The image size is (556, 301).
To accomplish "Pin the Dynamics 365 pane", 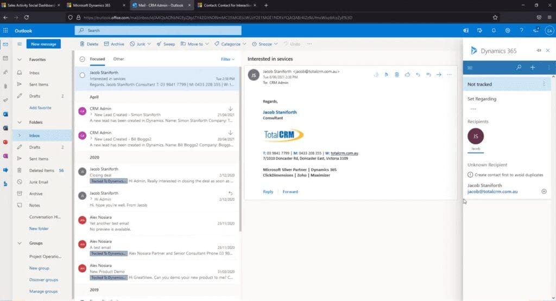I will pyautogui.click(x=539, y=50).
